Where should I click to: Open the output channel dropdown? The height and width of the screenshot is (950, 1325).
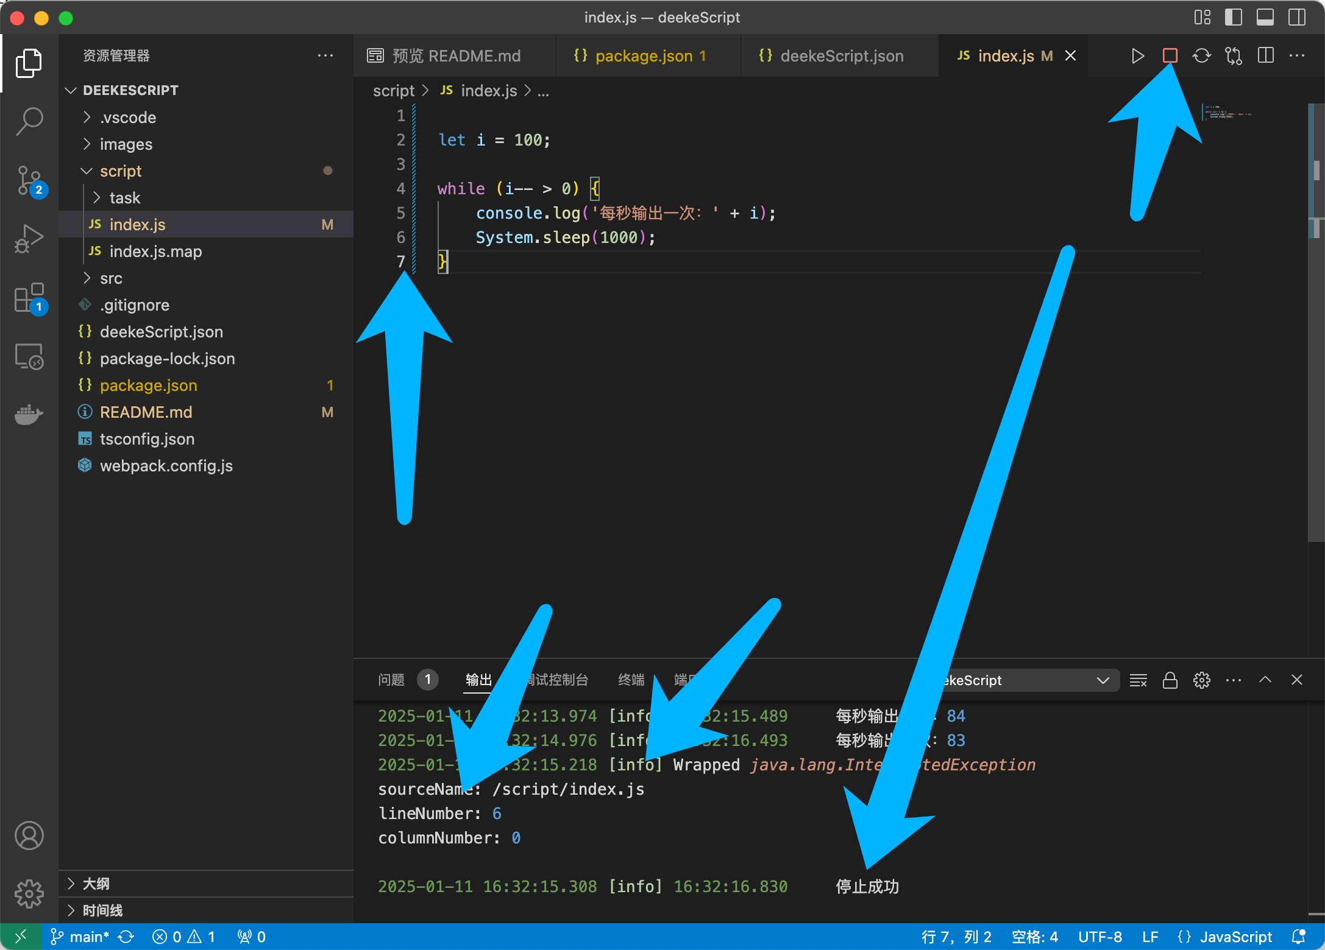1102,680
